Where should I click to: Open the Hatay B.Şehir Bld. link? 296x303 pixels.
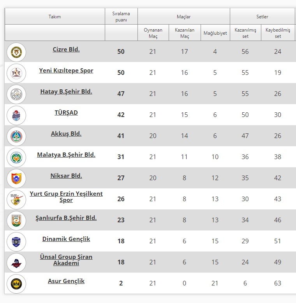[66, 92]
